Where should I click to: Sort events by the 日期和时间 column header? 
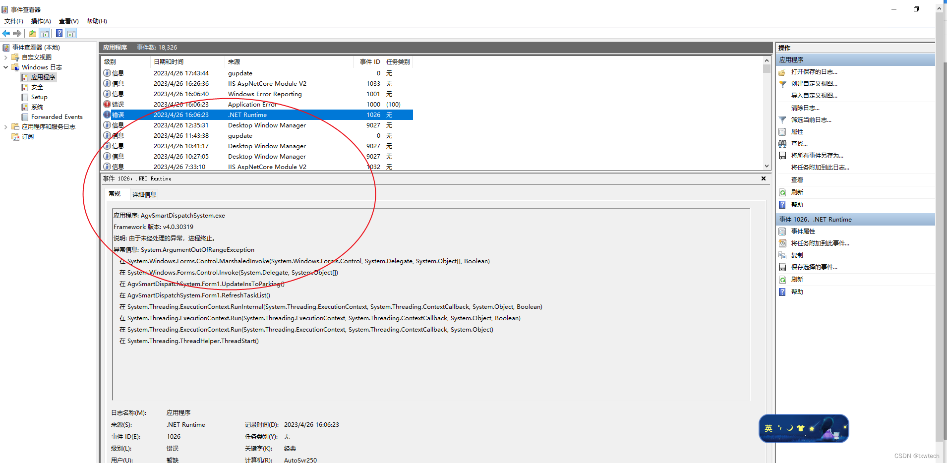187,62
